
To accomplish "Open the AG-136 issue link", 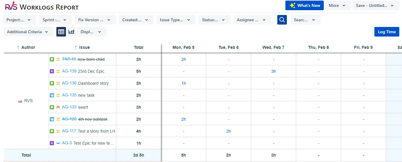I will pyautogui.click(x=69, y=83).
